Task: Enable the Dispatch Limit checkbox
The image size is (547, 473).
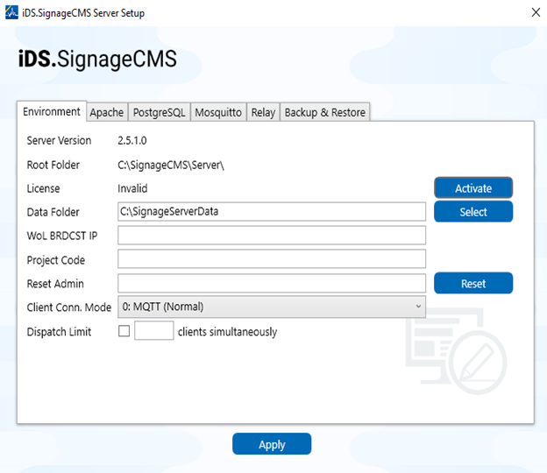Action: tap(124, 331)
